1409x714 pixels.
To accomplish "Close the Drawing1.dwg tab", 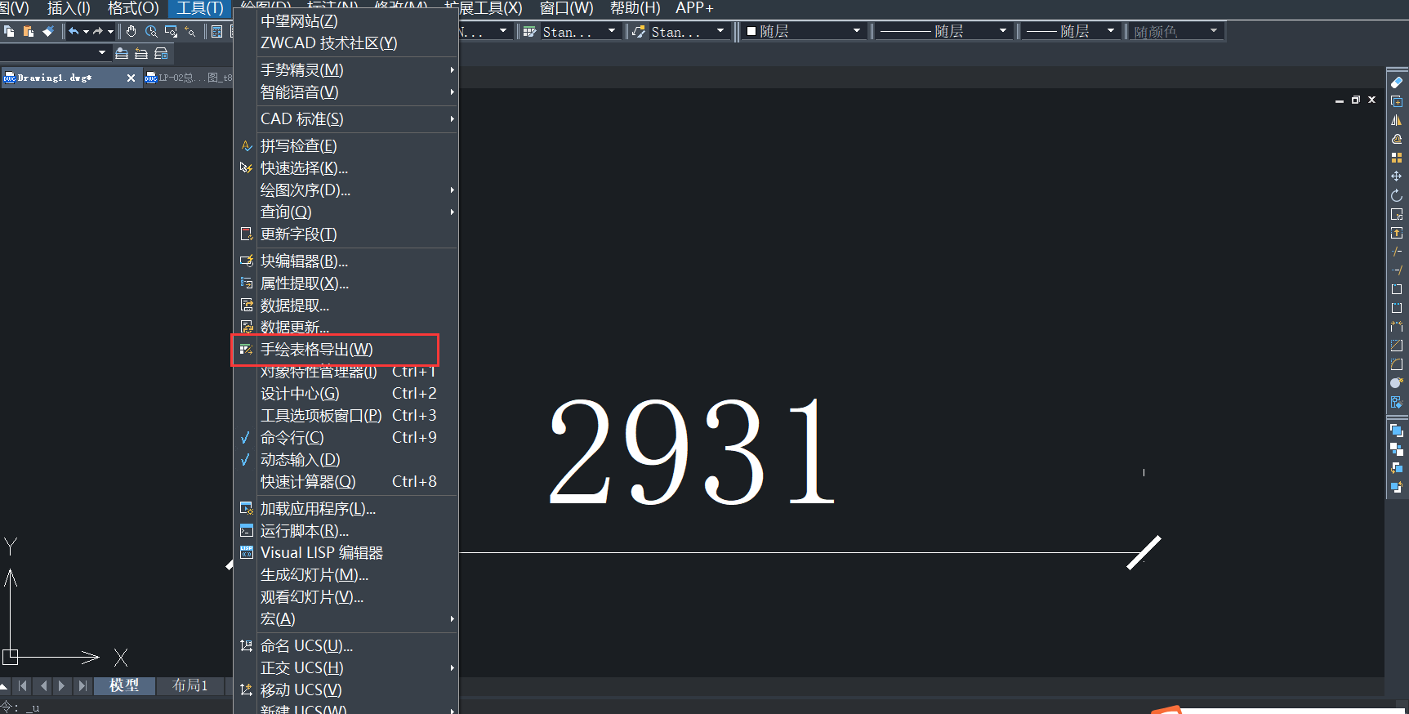I will click(x=131, y=78).
